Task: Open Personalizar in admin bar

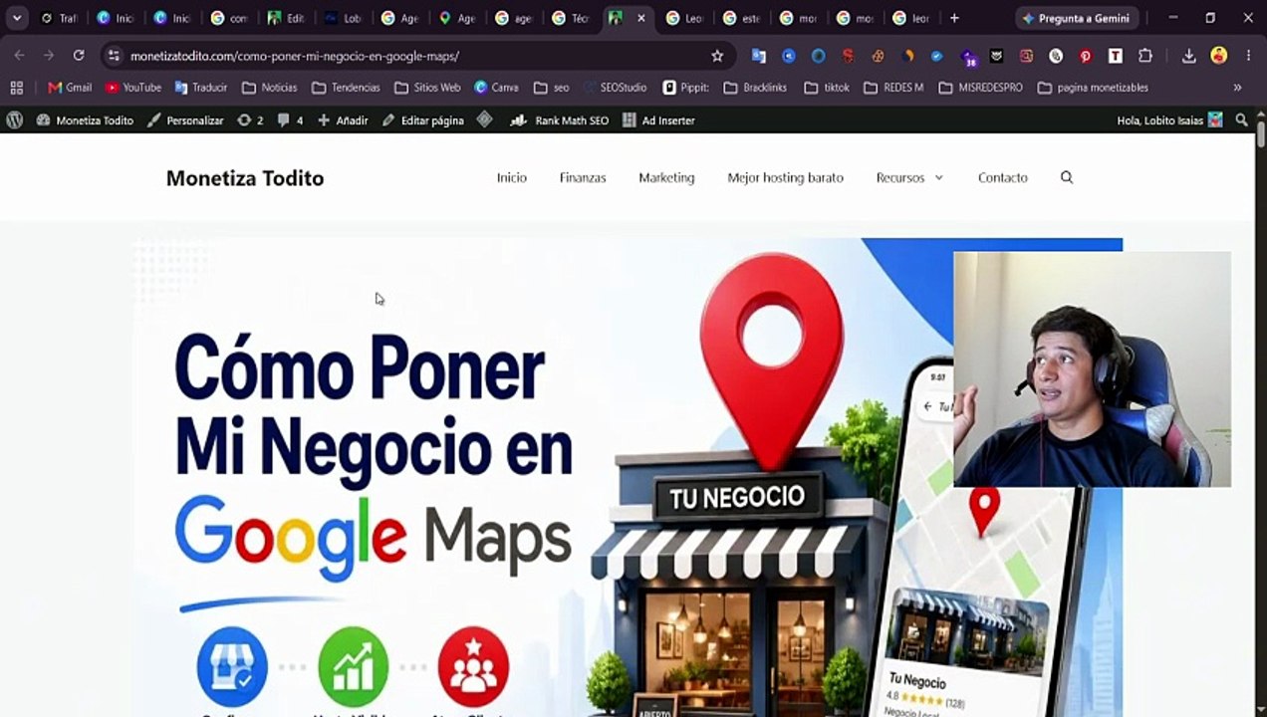Action: (185, 119)
